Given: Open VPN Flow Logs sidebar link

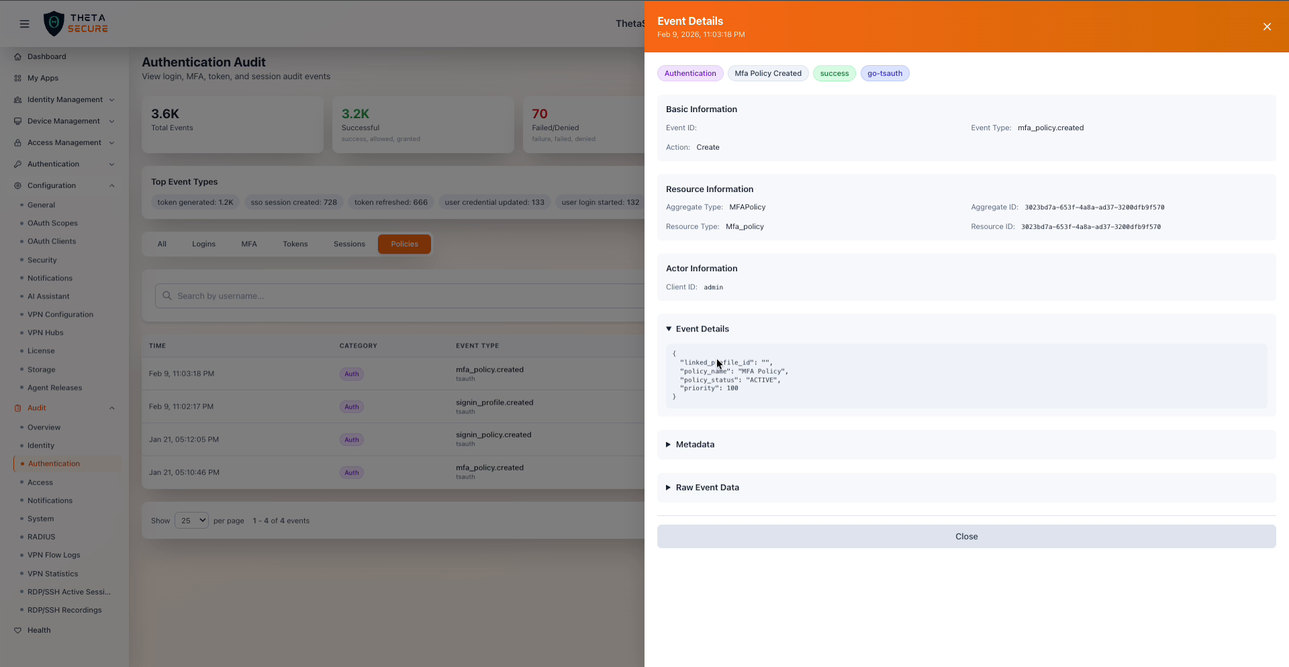Looking at the screenshot, I should [x=54, y=556].
